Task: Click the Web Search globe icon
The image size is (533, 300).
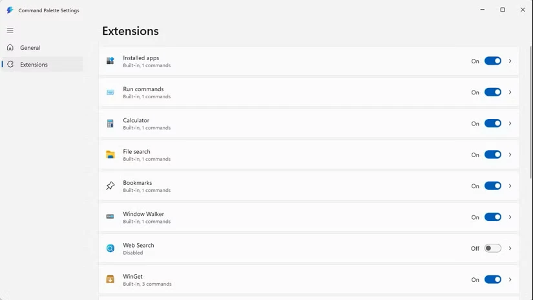Action: point(110,248)
